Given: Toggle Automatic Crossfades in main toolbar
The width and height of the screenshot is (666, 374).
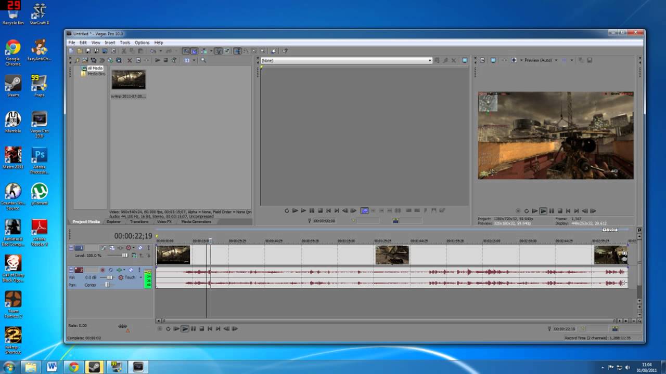Looking at the screenshot, I should pos(195,51).
